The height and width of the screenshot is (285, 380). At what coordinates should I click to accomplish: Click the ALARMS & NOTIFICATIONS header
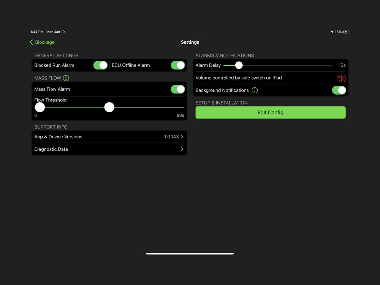(x=225, y=55)
